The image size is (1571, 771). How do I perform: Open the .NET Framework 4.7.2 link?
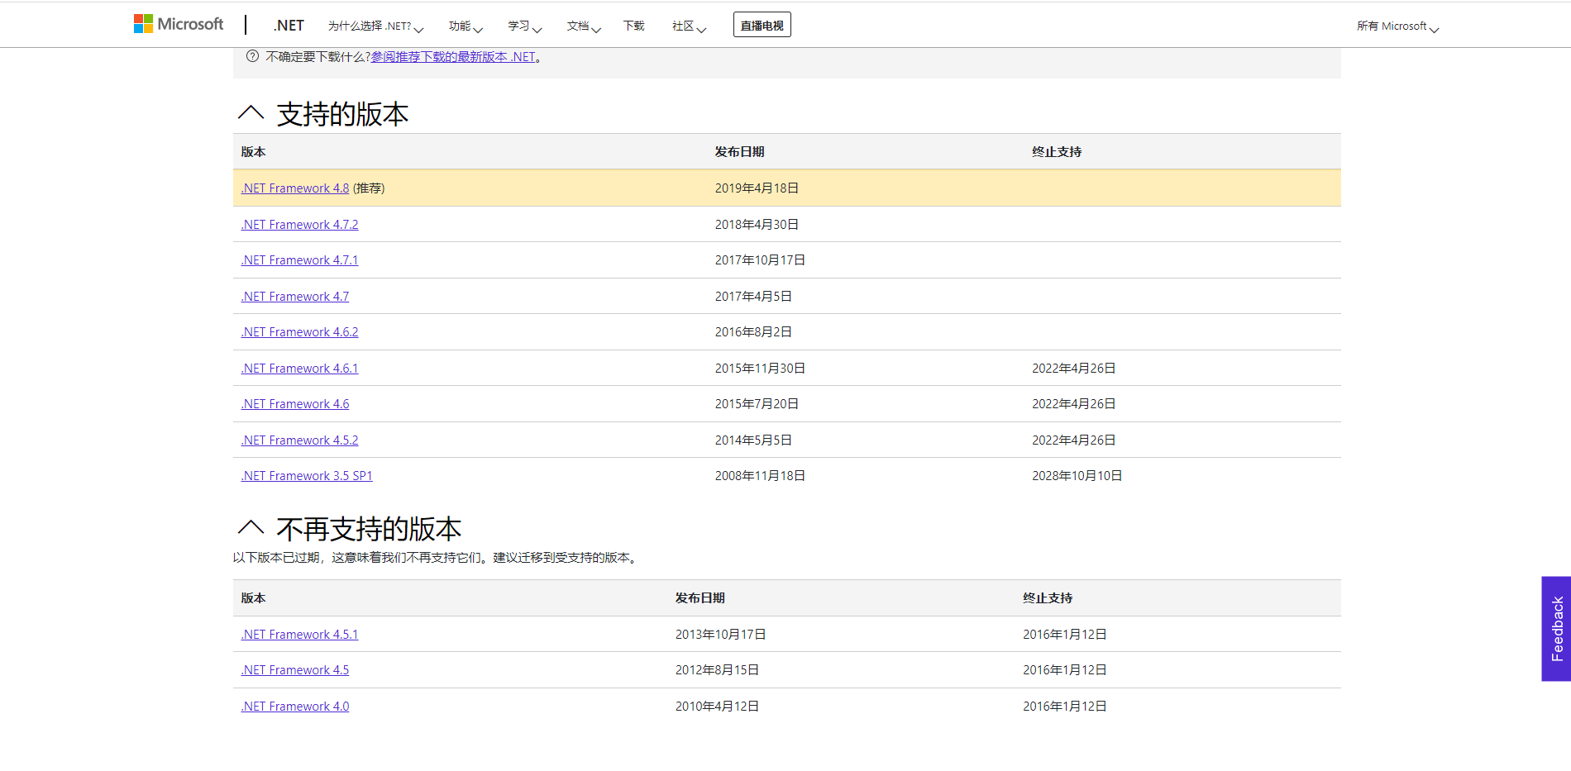[x=299, y=225]
